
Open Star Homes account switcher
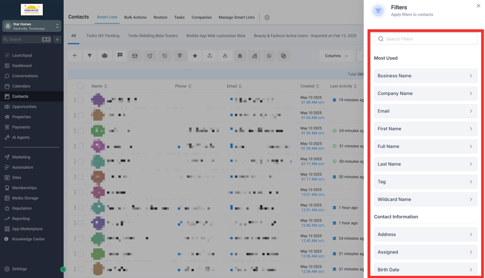click(32, 26)
